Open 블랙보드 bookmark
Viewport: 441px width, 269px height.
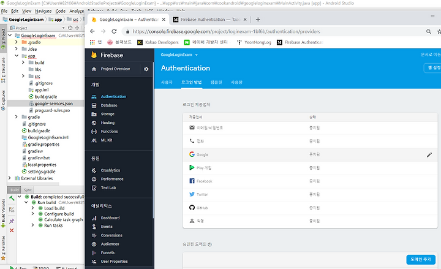pos(119,42)
